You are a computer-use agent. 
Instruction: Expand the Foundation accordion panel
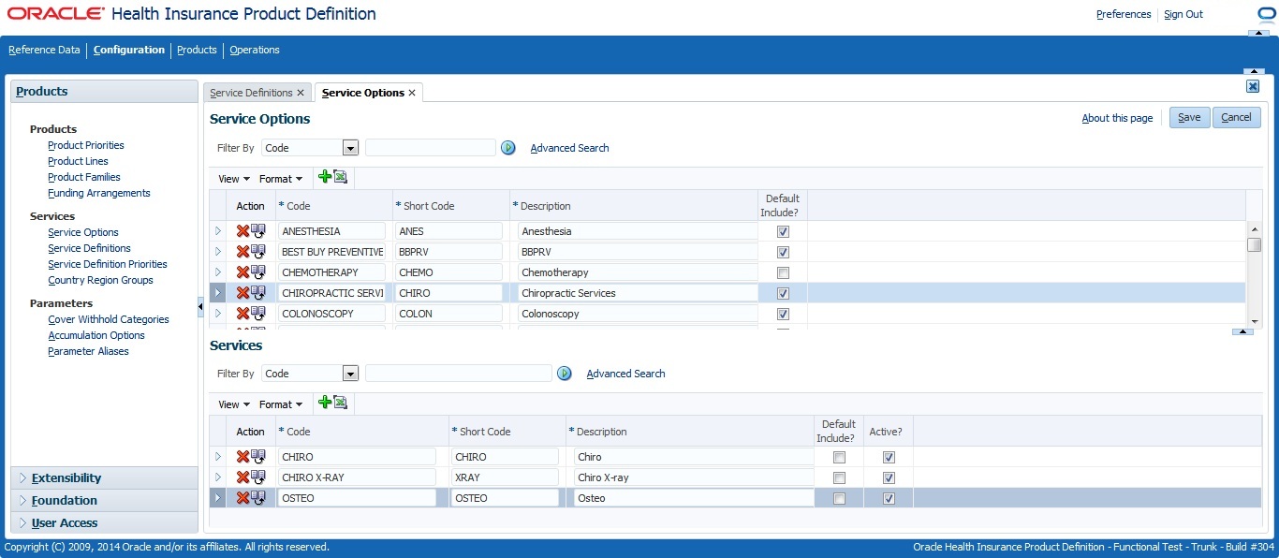pos(104,500)
